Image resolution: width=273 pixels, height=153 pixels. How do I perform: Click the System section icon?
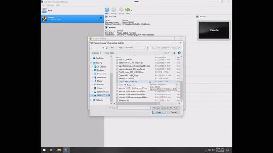(x=107, y=27)
